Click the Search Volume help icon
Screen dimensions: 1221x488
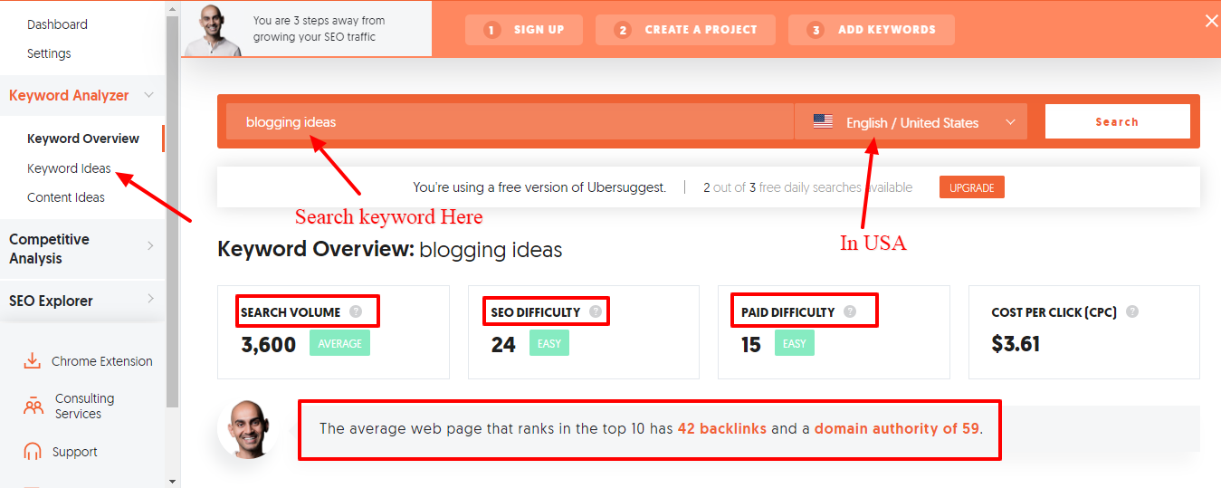[x=356, y=311]
